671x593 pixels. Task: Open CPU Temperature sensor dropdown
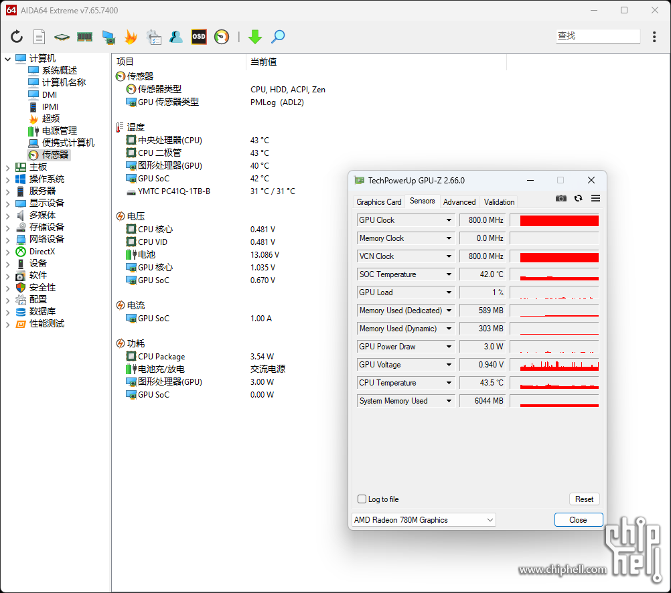point(449,382)
